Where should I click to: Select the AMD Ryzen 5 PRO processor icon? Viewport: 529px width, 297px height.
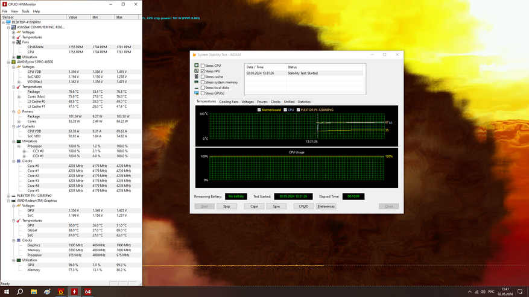(13, 62)
